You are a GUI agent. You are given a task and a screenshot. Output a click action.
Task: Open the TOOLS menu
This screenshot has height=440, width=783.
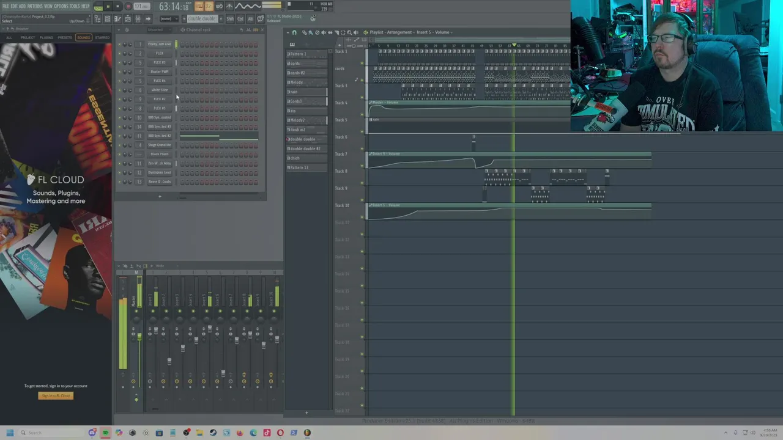(75, 6)
